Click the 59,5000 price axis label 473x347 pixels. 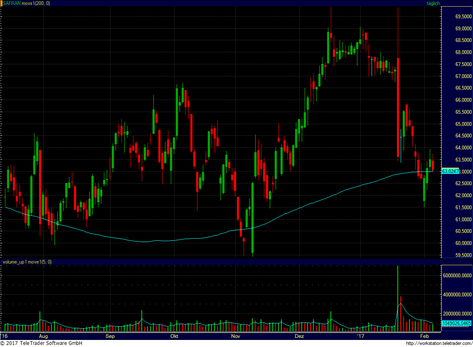(x=463, y=255)
